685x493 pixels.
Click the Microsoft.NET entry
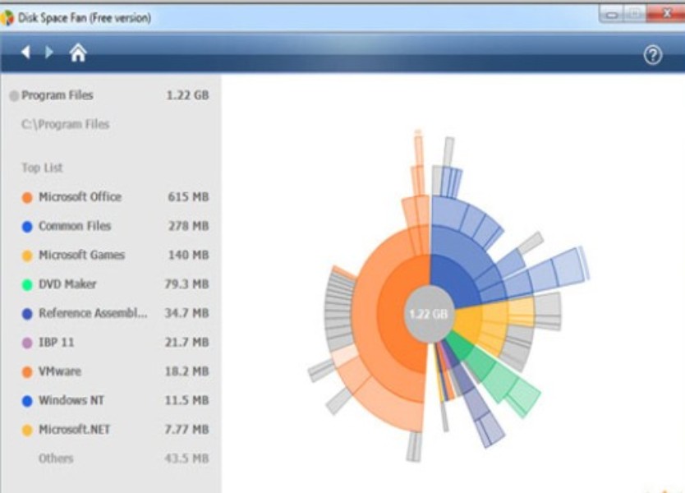tap(75, 430)
